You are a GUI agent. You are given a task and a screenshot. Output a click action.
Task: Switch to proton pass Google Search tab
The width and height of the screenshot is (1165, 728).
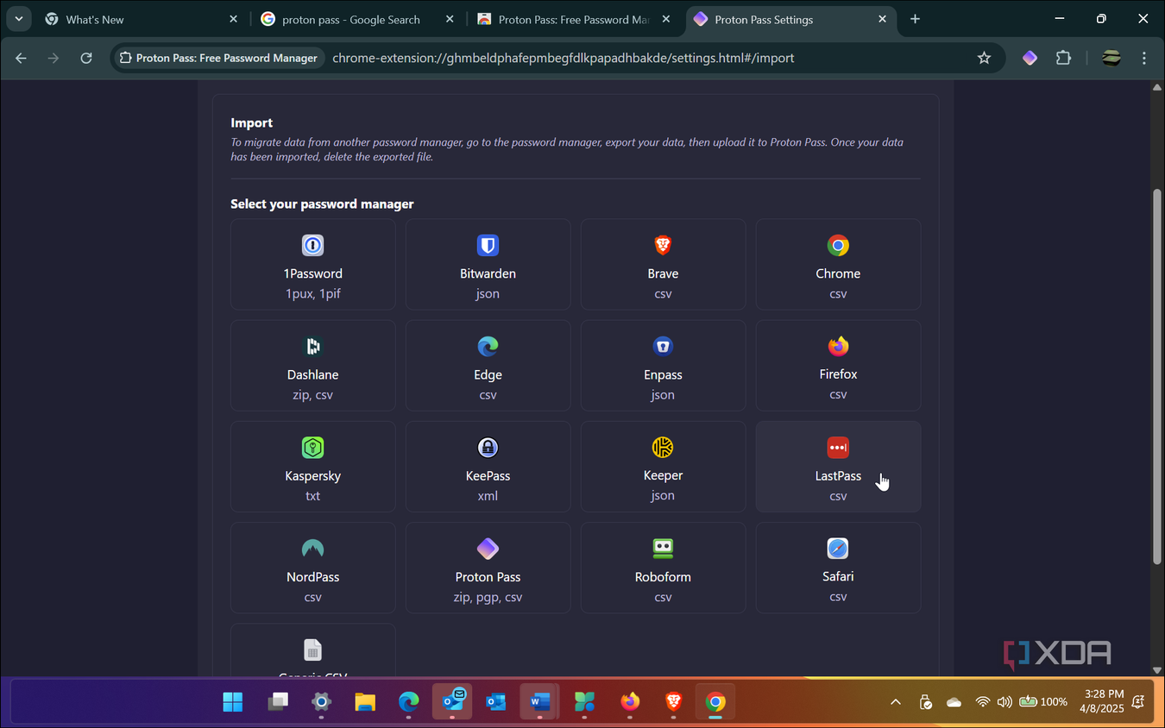[x=358, y=19]
